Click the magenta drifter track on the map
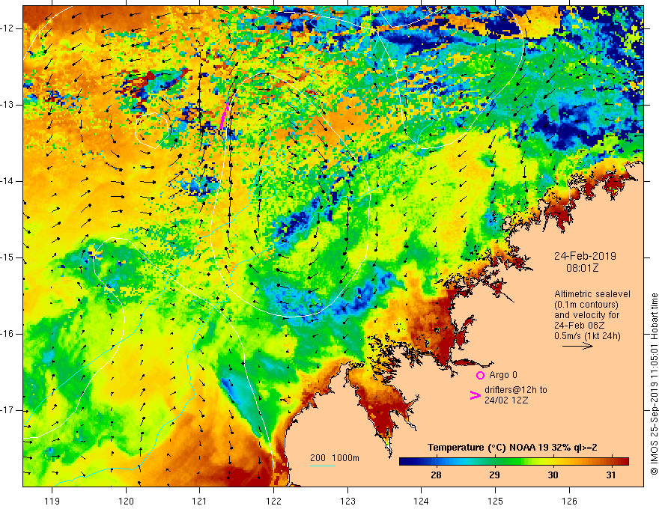Viewport: 659px width, 509px height. tap(224, 115)
